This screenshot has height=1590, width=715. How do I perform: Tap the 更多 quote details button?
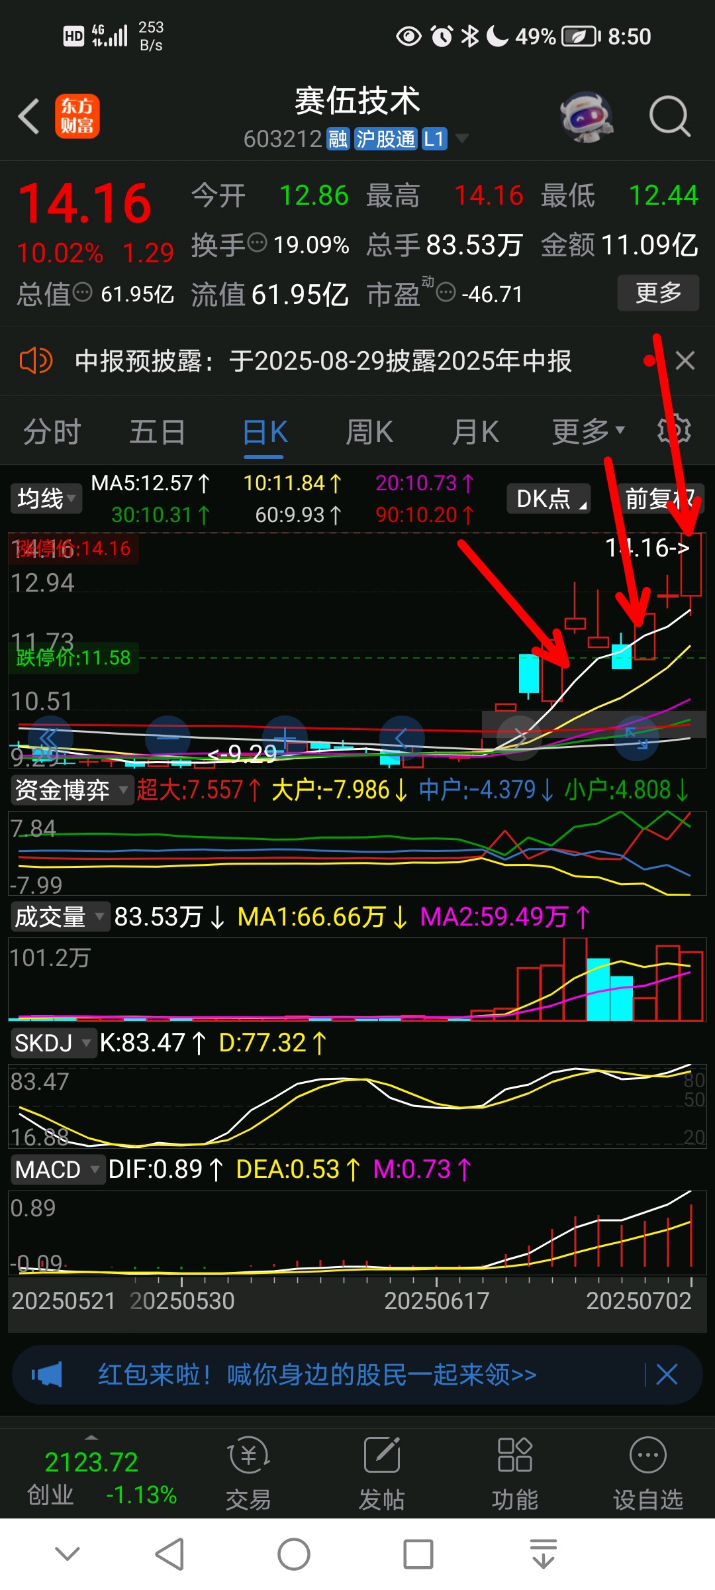[x=658, y=292]
